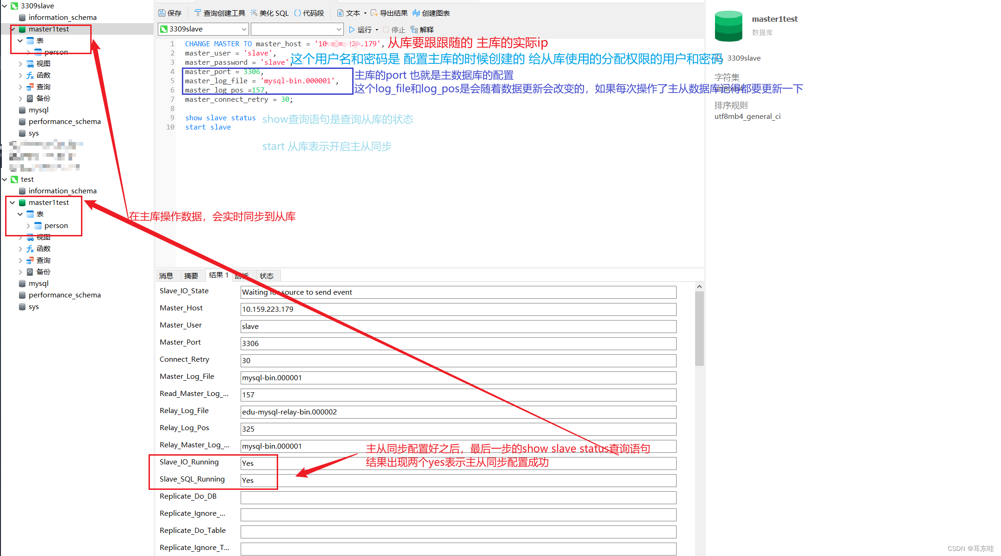The image size is (1001, 556).
Task: Select information_schema under the test connection
Action: [x=62, y=191]
